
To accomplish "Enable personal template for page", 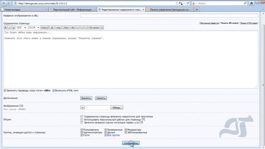I will (82, 120).
